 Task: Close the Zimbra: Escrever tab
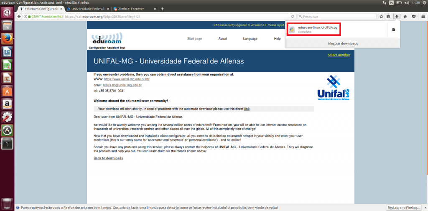coord(155,9)
